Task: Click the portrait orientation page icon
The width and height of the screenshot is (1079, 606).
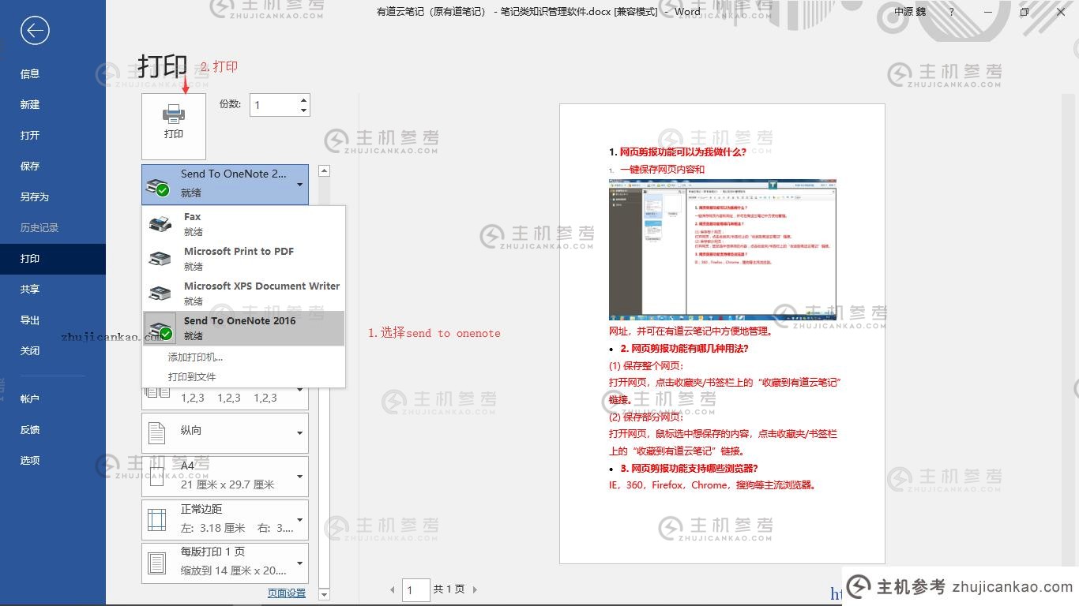Action: (157, 432)
